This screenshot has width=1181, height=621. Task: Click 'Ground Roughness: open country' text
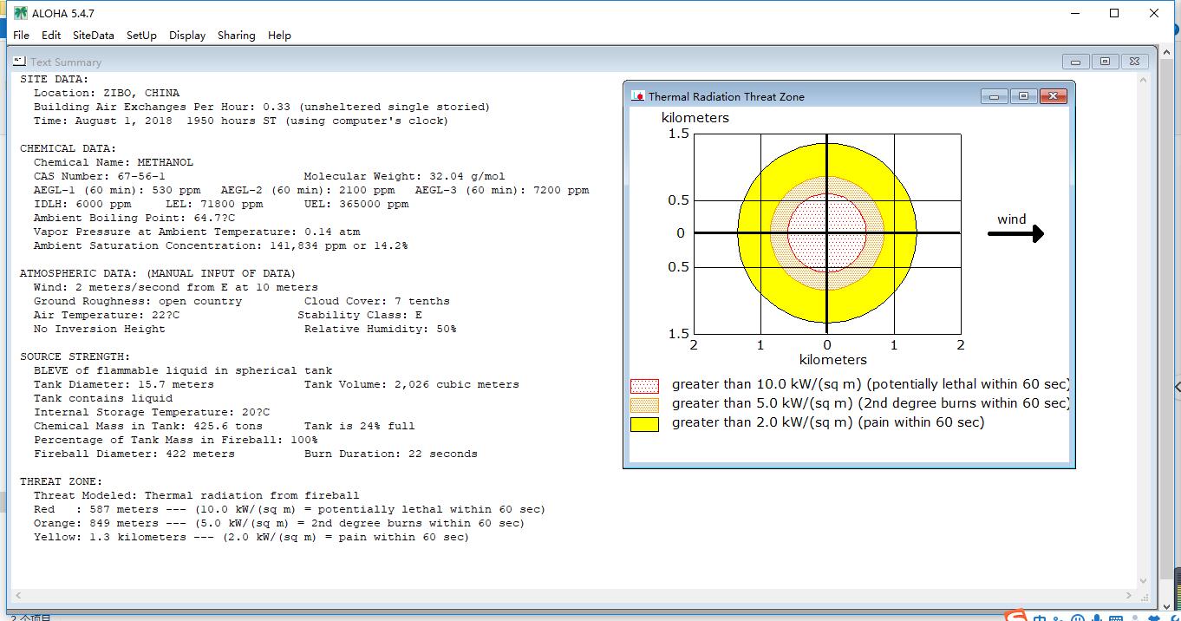(x=138, y=301)
